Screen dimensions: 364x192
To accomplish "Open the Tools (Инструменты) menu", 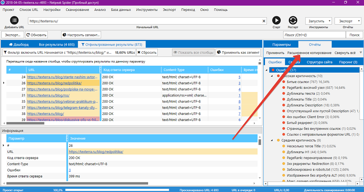I will click(147, 10).
